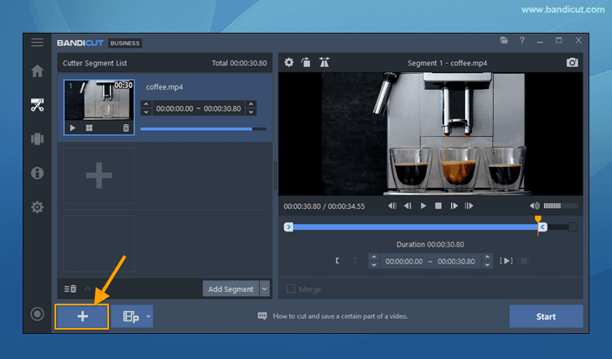
Task: Decrease segment list start time stepper down
Action: 146,112
